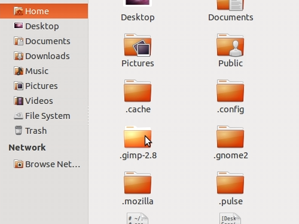Select the text file icon below .mozilla

point(138,219)
